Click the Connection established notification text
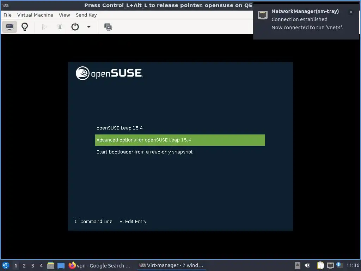 [299, 19]
